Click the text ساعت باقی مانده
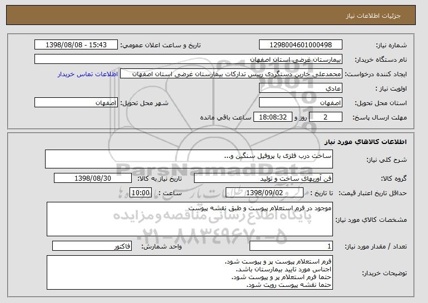Viewport: 428px width, 303px height. tap(226, 118)
